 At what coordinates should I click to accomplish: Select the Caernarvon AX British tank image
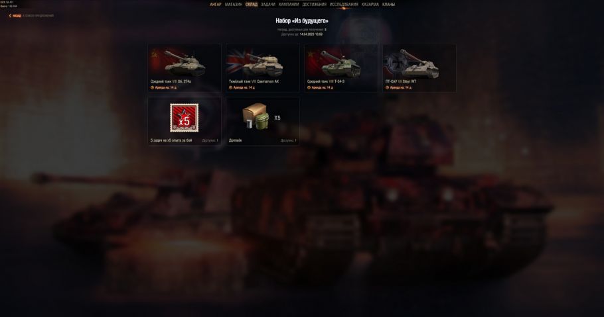[x=263, y=64]
